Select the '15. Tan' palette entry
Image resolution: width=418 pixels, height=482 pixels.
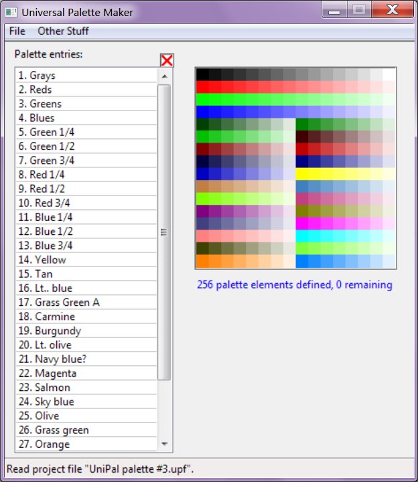tap(86, 274)
